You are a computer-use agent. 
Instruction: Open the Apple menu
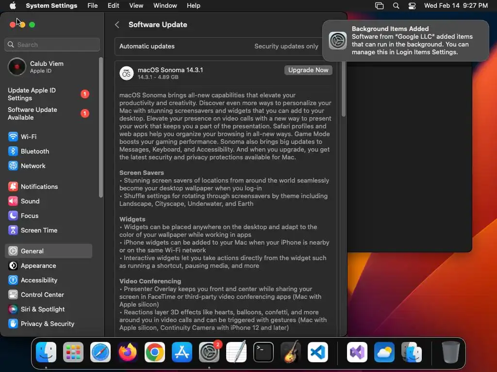point(13,5)
